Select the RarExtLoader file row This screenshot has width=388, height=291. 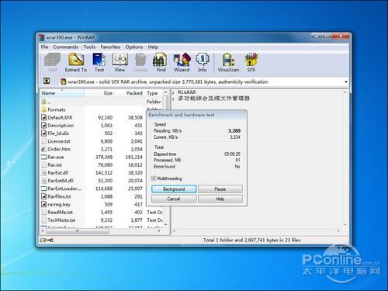(102, 189)
